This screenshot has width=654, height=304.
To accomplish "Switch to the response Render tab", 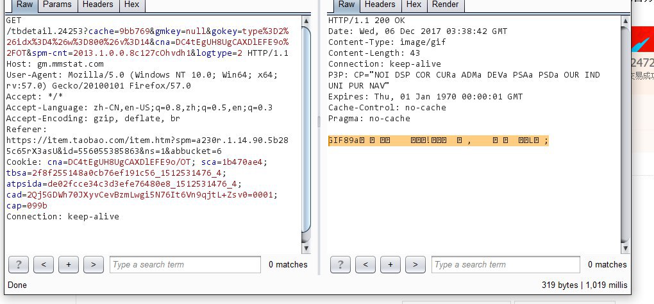I will click(x=446, y=5).
